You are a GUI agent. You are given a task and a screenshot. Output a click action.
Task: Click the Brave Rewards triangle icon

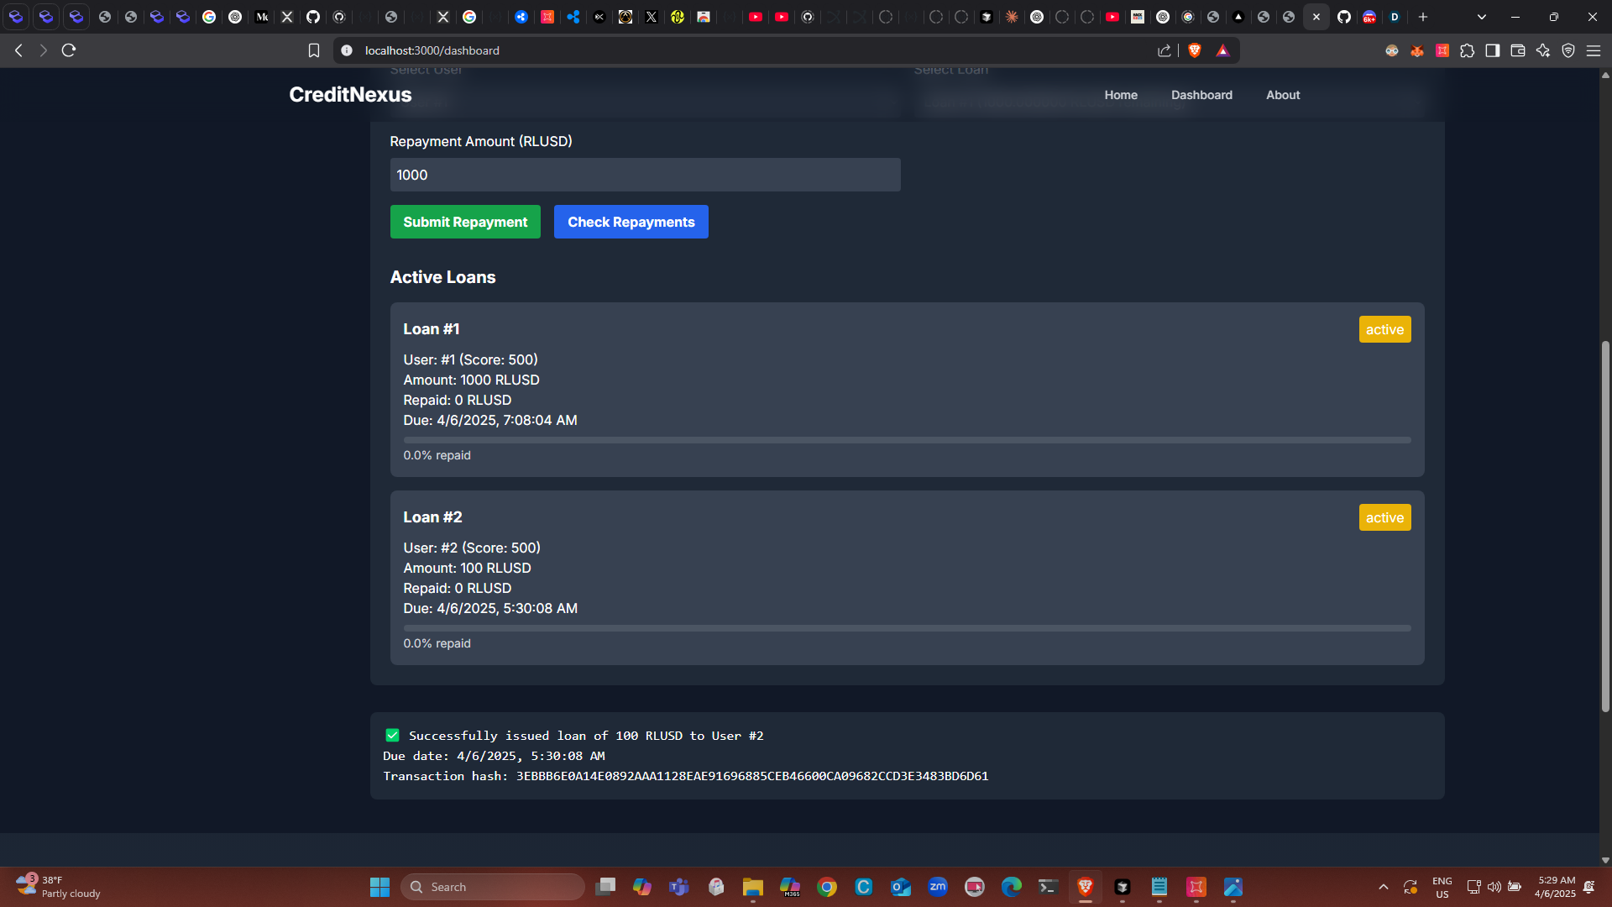(1222, 50)
